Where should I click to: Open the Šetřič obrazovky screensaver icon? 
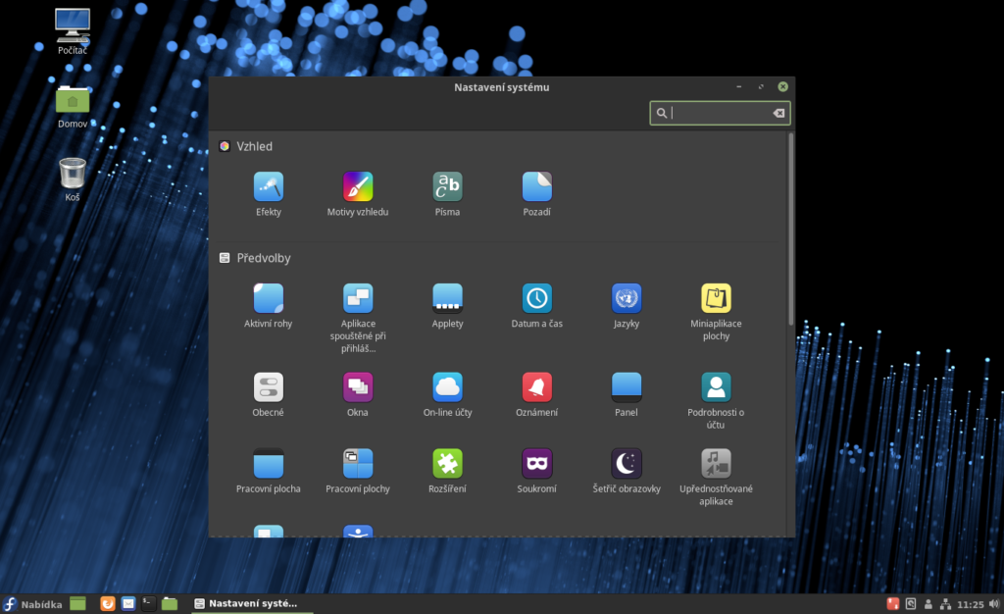click(x=627, y=464)
